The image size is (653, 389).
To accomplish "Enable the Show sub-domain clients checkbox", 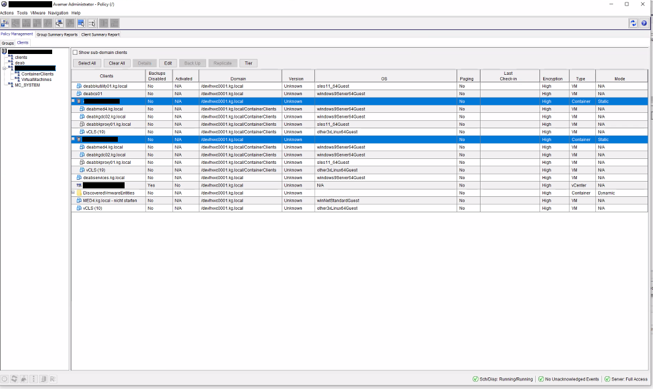I will 76,53.
